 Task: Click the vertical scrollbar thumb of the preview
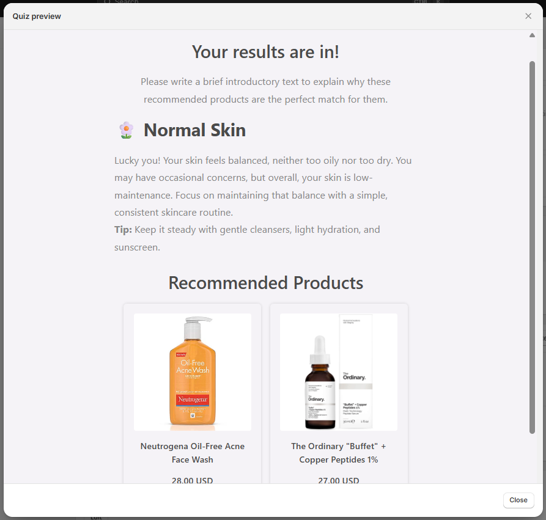[532, 247]
